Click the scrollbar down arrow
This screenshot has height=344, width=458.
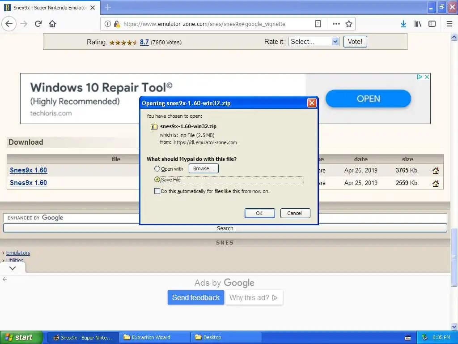point(454,327)
